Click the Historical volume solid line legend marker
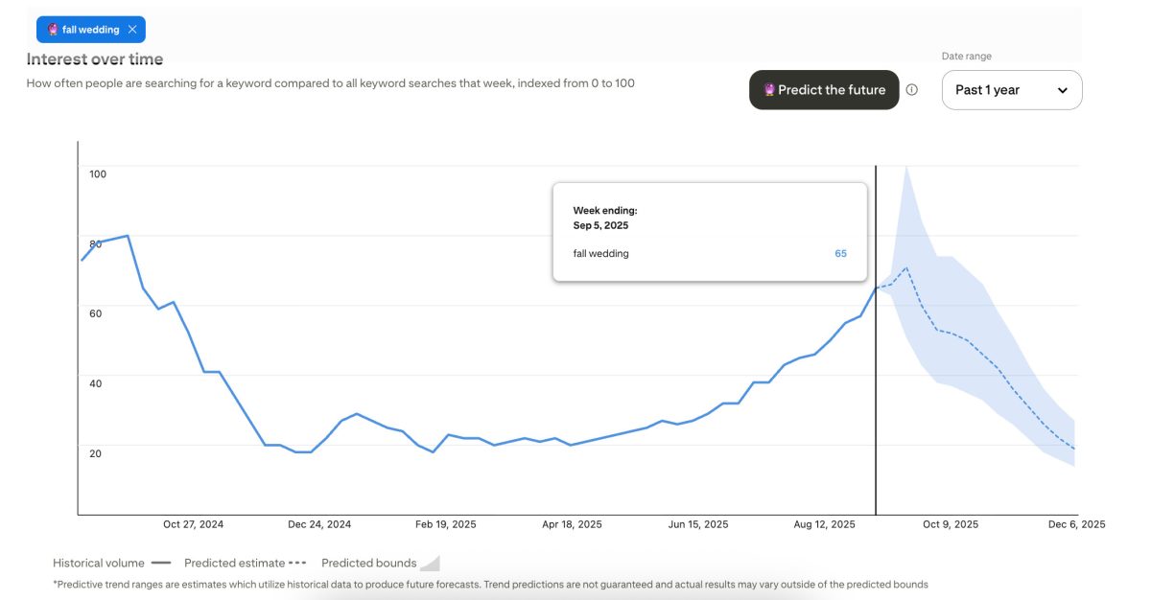1151x600 pixels. [x=160, y=563]
